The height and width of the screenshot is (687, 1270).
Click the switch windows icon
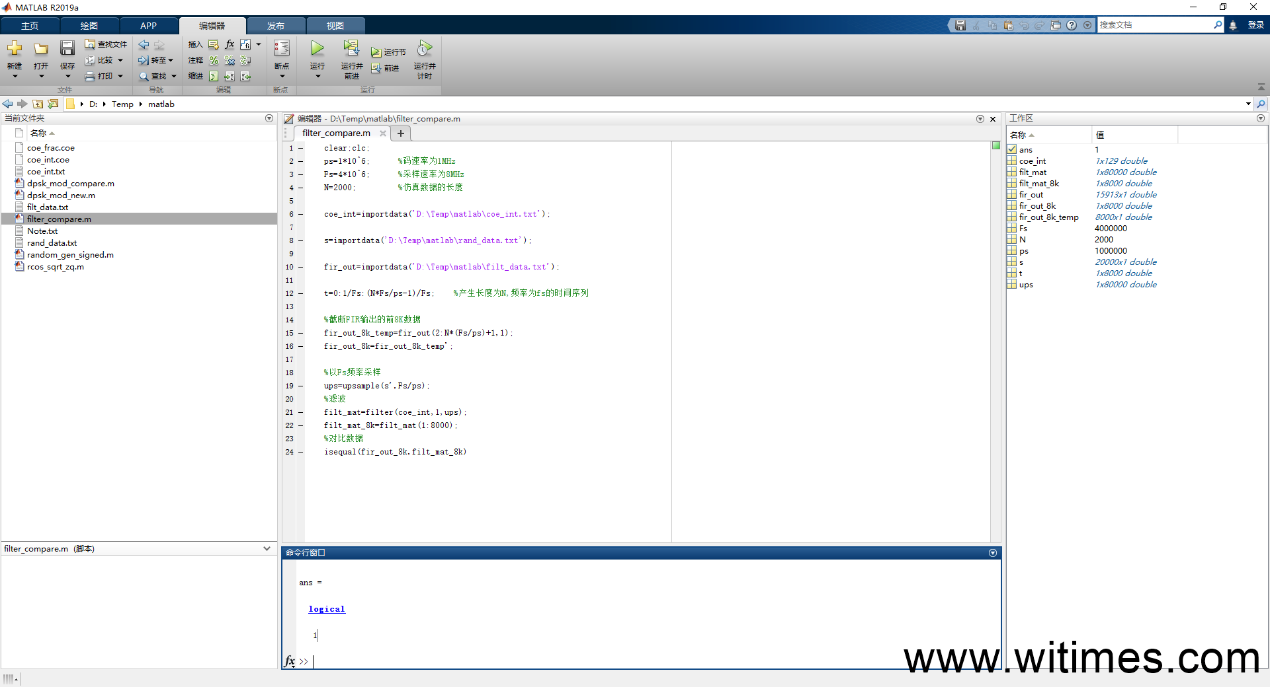coord(1056,25)
